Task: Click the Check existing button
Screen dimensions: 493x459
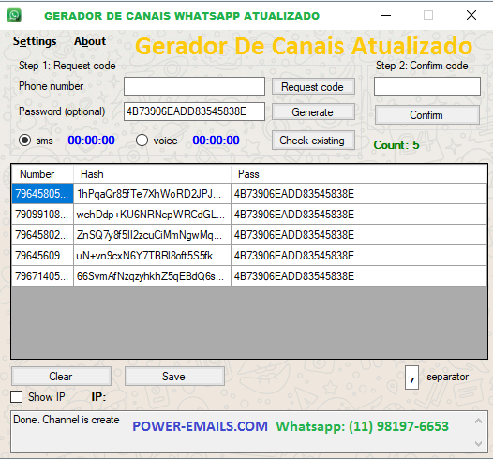Action: pyautogui.click(x=313, y=141)
